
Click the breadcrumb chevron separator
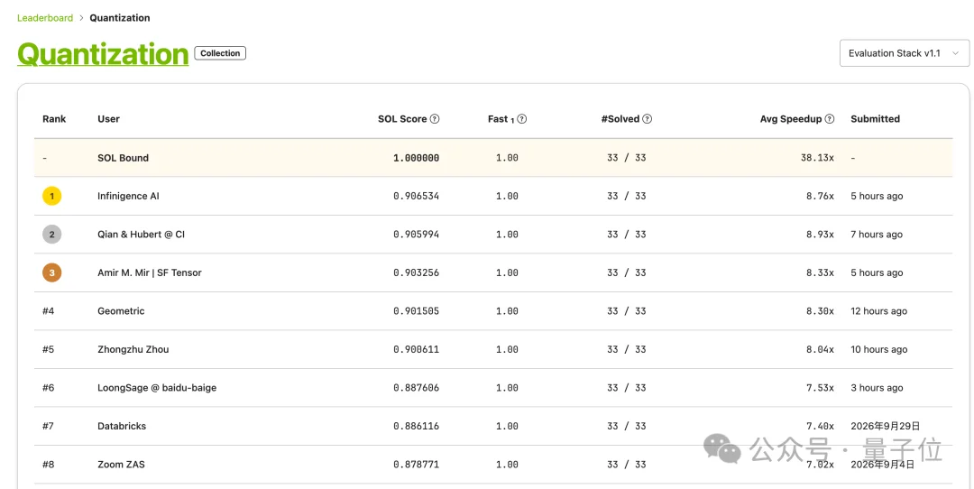coord(81,18)
